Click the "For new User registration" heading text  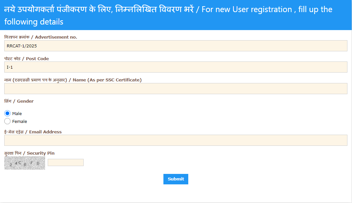[247, 9]
